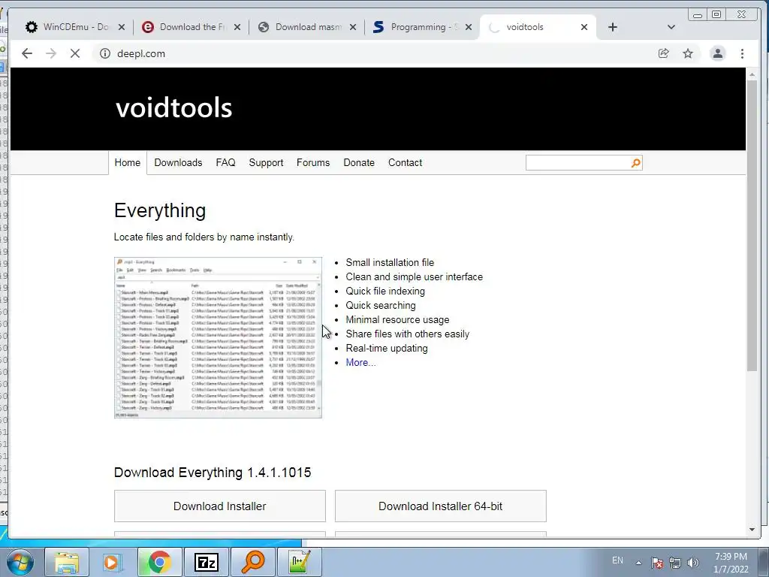Close the WinCDEmu tab
This screenshot has width=769, height=577.
(x=122, y=27)
